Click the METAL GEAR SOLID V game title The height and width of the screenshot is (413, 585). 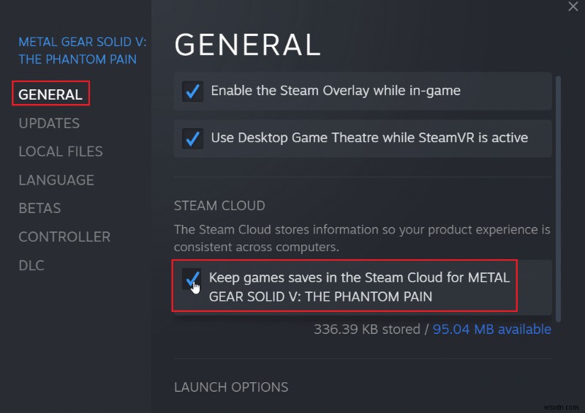[x=83, y=51]
